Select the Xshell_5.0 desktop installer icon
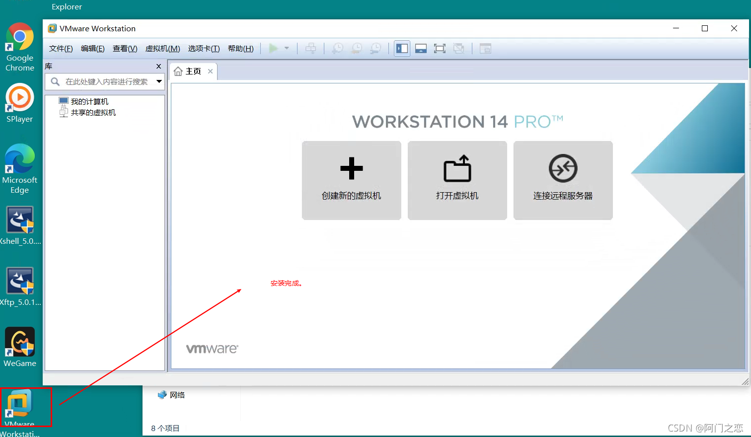The image size is (751, 437). click(x=20, y=226)
